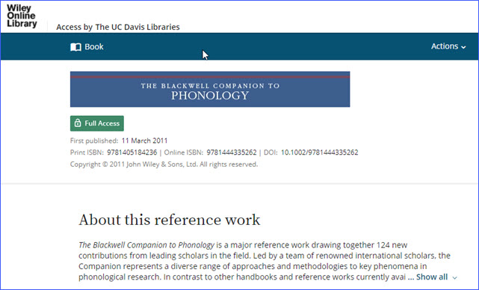Click the Print ISBN number 9781405184236

[132, 152]
